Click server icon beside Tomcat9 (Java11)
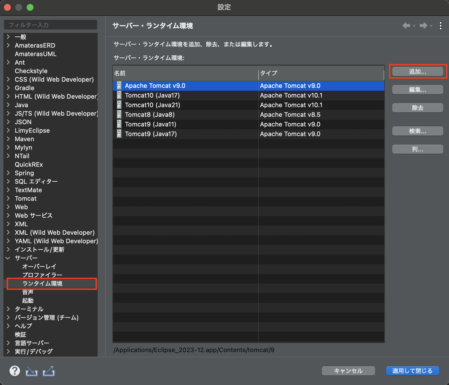449x385 pixels. pyautogui.click(x=119, y=124)
